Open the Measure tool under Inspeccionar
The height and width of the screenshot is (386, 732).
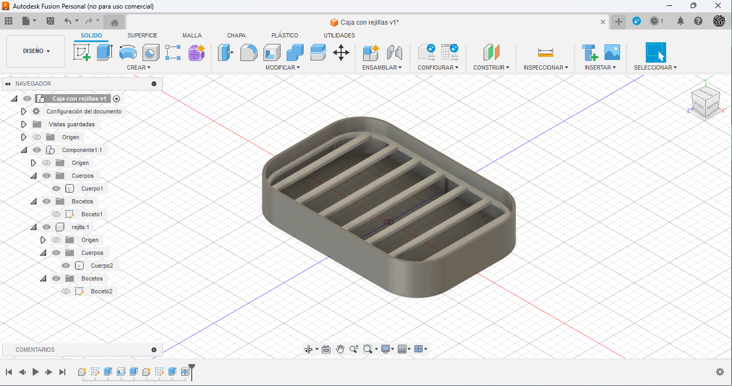(x=546, y=52)
